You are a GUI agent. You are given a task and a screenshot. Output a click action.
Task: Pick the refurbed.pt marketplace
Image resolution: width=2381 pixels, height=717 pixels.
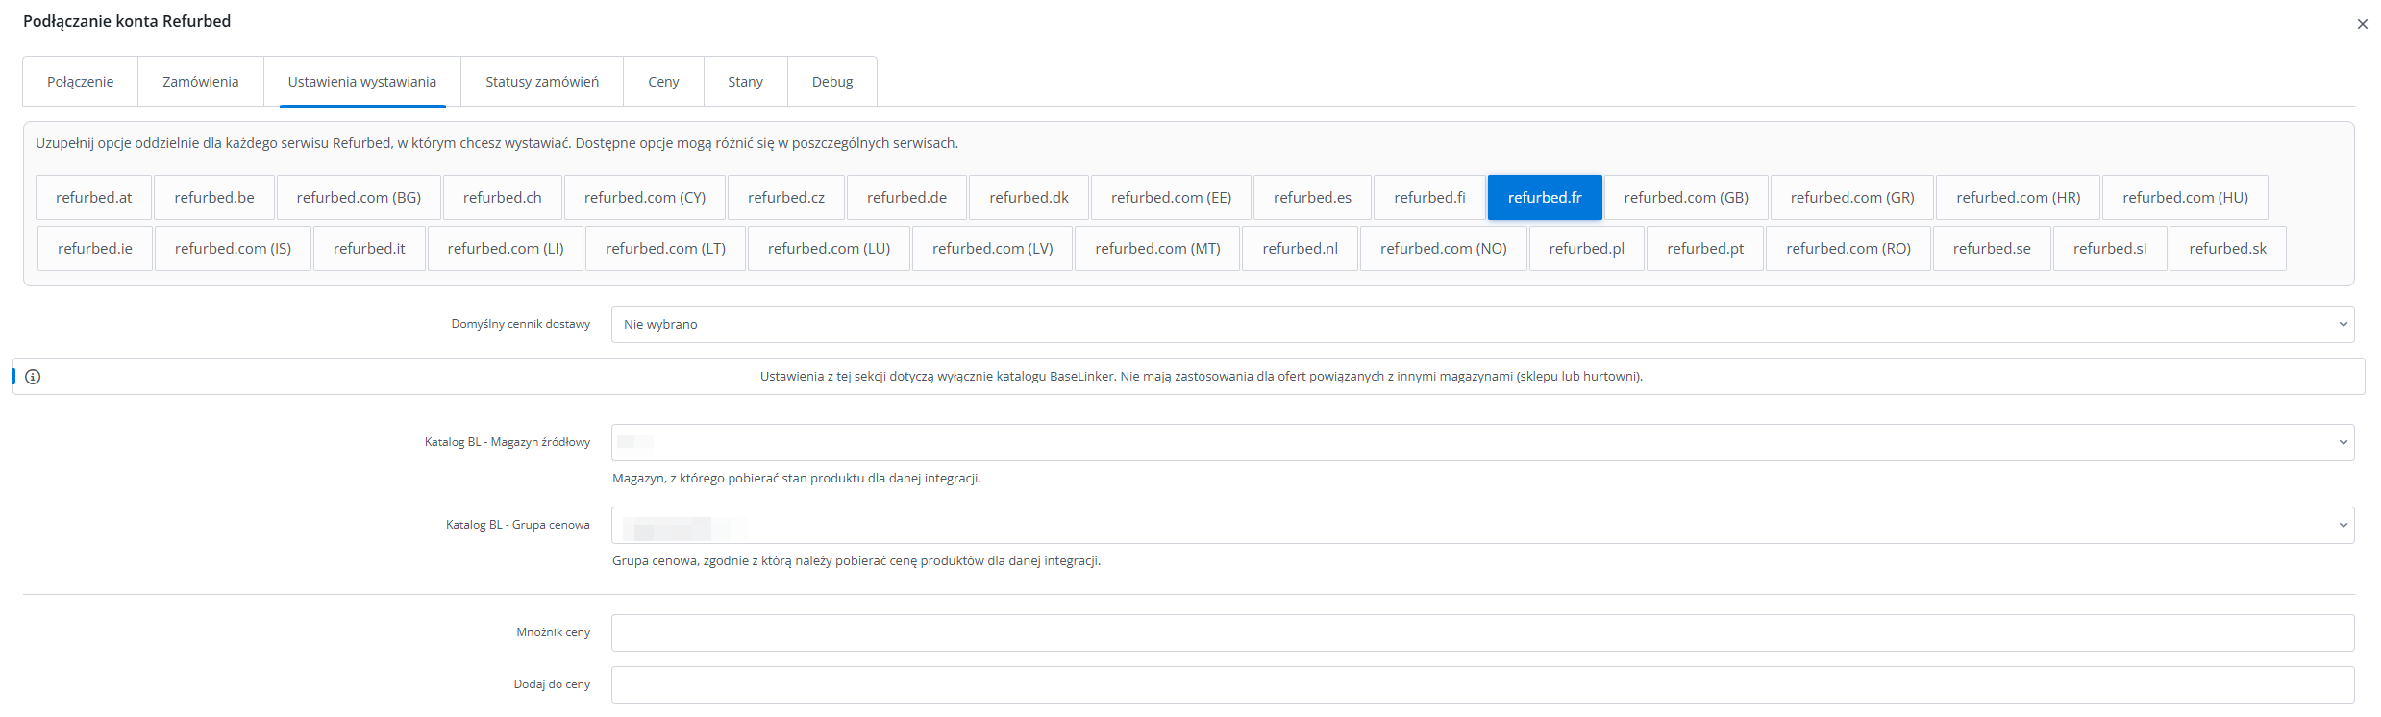[1705, 249]
